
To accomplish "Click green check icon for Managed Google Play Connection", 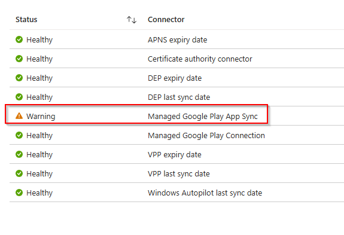I will coord(19,135).
